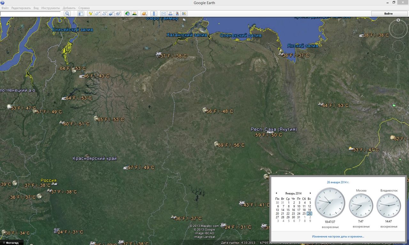Click the Янский залив label
The width and height of the screenshot is (409, 245).
pyautogui.click(x=303, y=46)
